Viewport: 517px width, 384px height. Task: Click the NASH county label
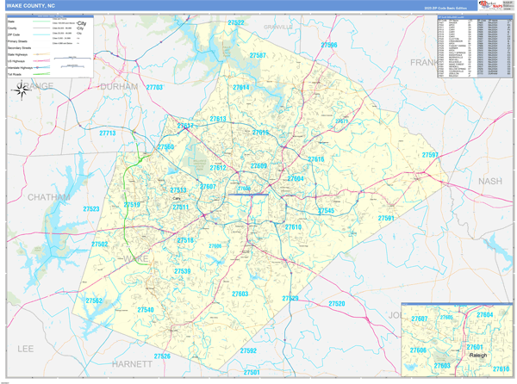[489, 181]
